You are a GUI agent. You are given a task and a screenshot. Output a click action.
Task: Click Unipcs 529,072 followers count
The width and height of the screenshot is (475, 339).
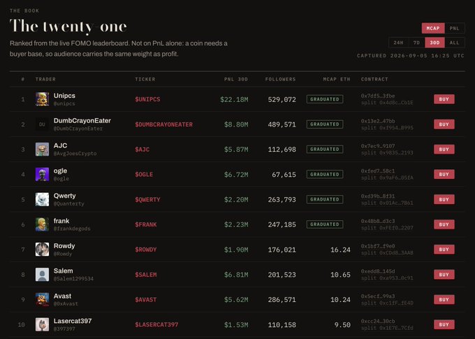tap(282, 99)
